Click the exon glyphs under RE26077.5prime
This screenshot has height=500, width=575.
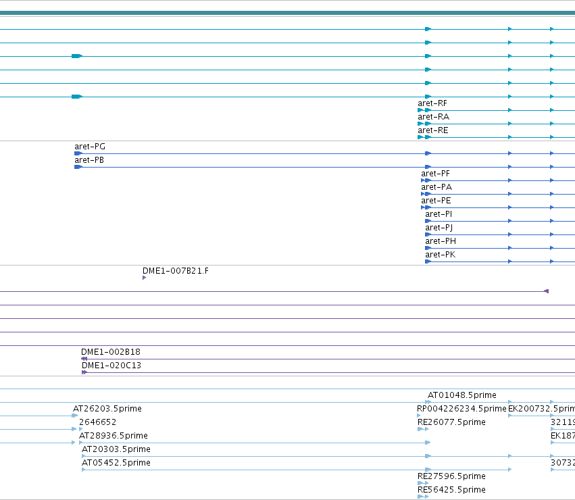[423, 430]
